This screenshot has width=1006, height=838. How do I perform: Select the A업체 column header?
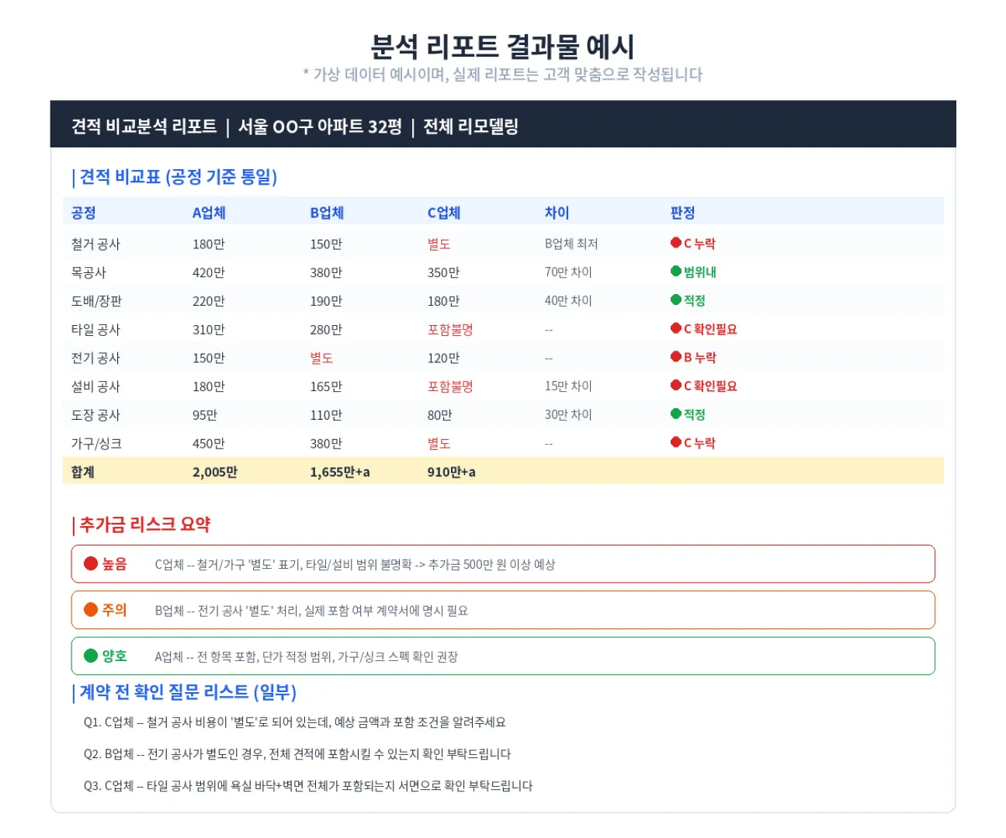[207, 212]
